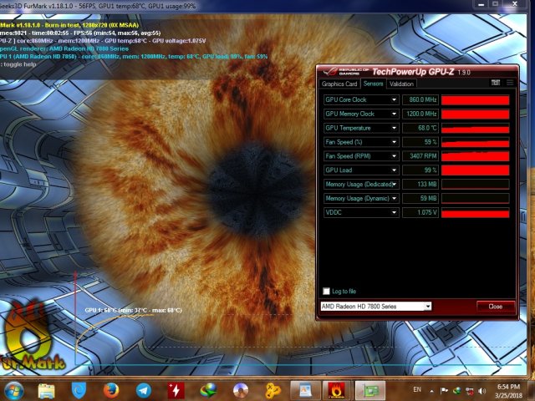The width and height of the screenshot is (535, 401).
Task: Open the AMD Radeon HD 7800 Series selector
Action: pos(375,307)
